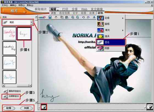Click the 阴影 shadow menu icon

point(100,48)
